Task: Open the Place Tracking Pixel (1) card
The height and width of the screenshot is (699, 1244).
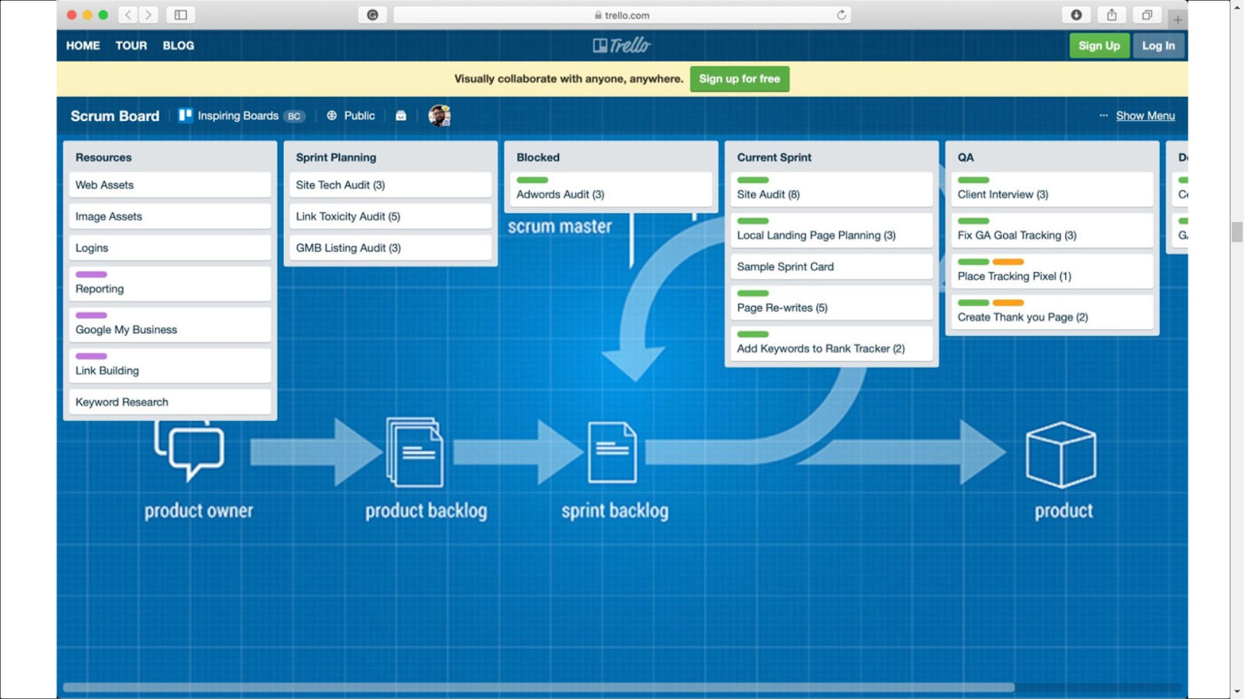Action: coord(1052,272)
